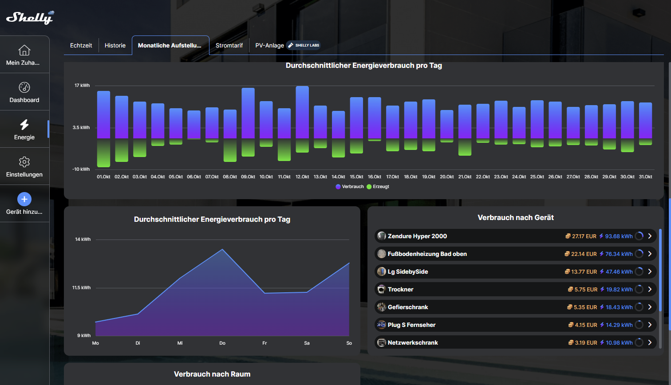
Task: Open the Gefierschrank device entry
Action: point(408,307)
